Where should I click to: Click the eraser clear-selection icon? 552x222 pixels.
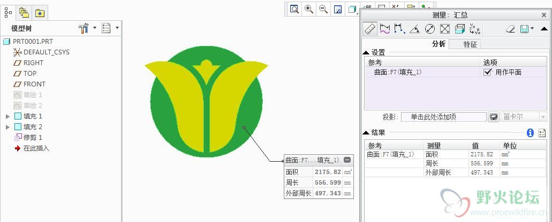coord(510,29)
